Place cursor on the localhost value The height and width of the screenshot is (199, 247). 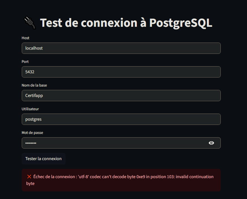pos(34,48)
